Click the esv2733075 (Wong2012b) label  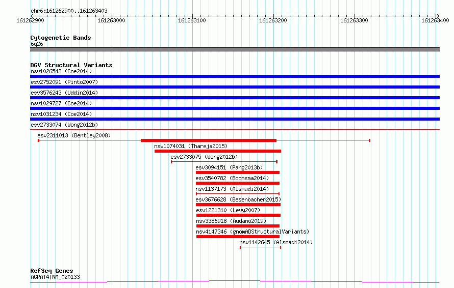click(x=204, y=157)
